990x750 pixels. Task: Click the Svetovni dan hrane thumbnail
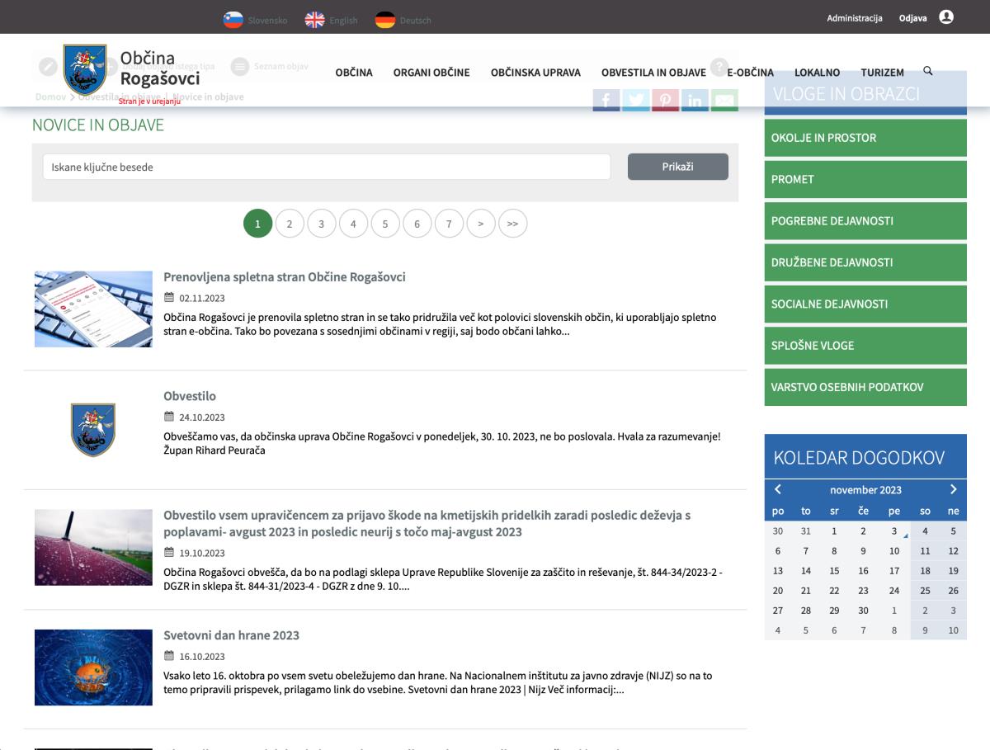93,667
